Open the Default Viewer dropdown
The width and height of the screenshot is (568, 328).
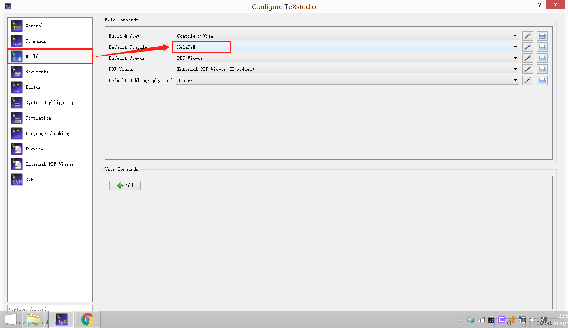tap(347, 58)
